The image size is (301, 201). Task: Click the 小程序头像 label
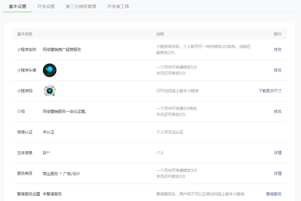[x=26, y=70]
